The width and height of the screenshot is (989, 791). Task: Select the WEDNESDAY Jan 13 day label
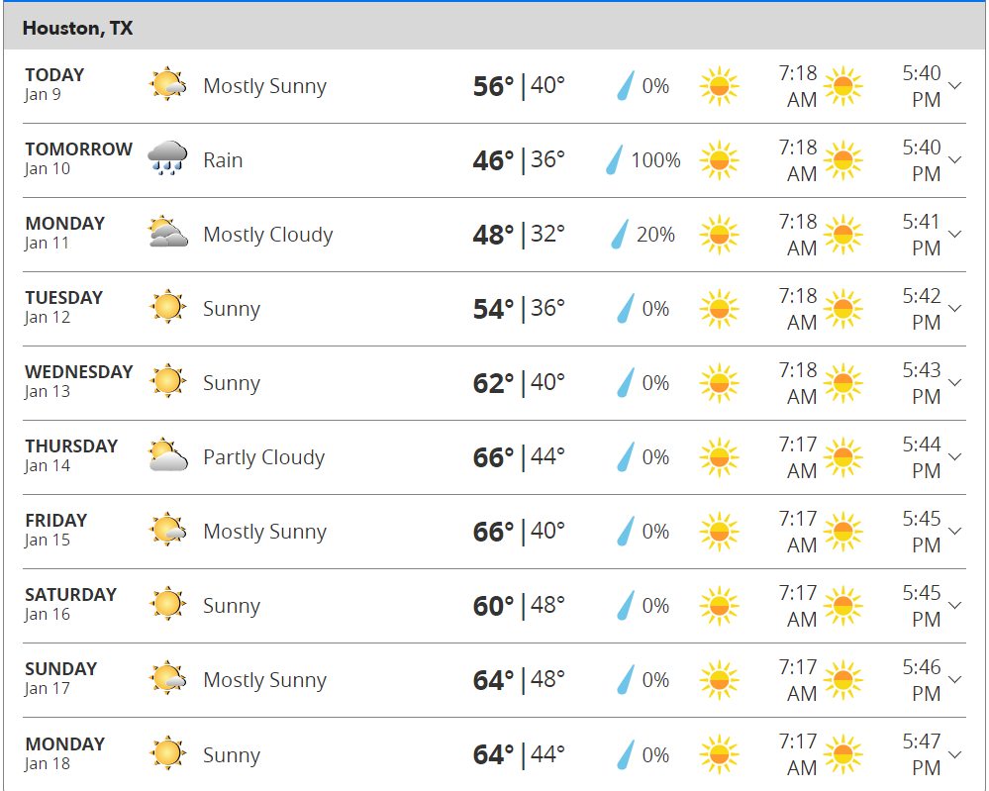78,381
